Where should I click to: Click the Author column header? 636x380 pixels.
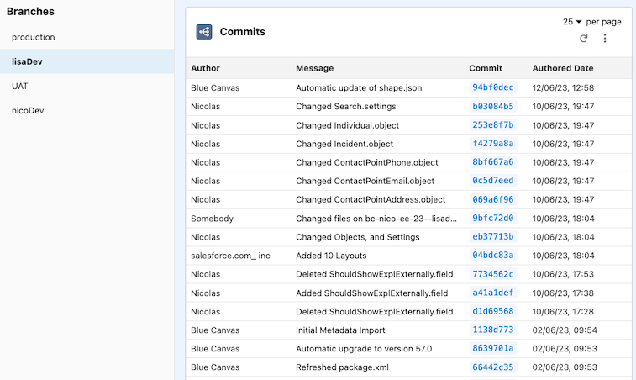click(205, 68)
